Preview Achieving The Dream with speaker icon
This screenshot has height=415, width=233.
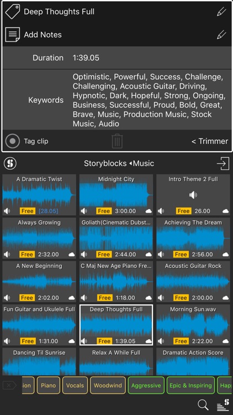[161, 255]
